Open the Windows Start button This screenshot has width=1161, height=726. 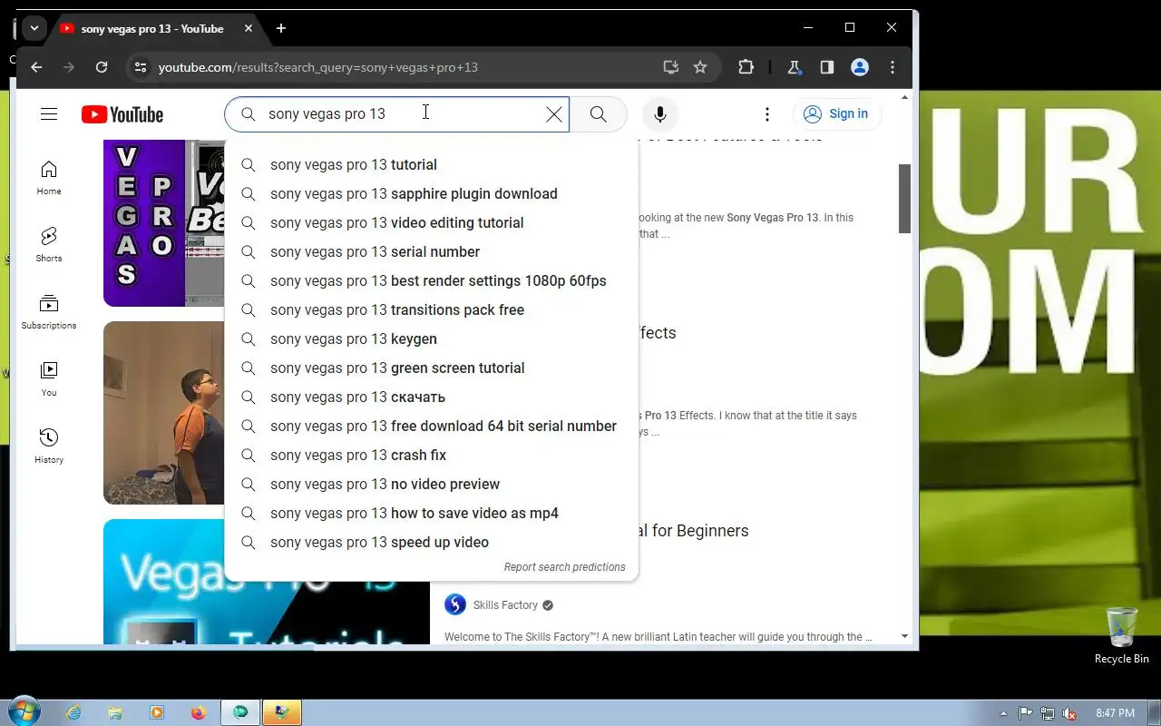coord(23,712)
